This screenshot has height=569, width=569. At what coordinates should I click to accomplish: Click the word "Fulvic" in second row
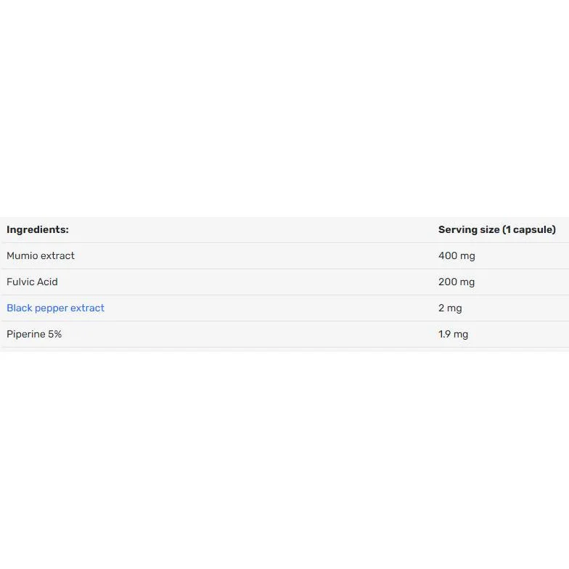coord(20,282)
